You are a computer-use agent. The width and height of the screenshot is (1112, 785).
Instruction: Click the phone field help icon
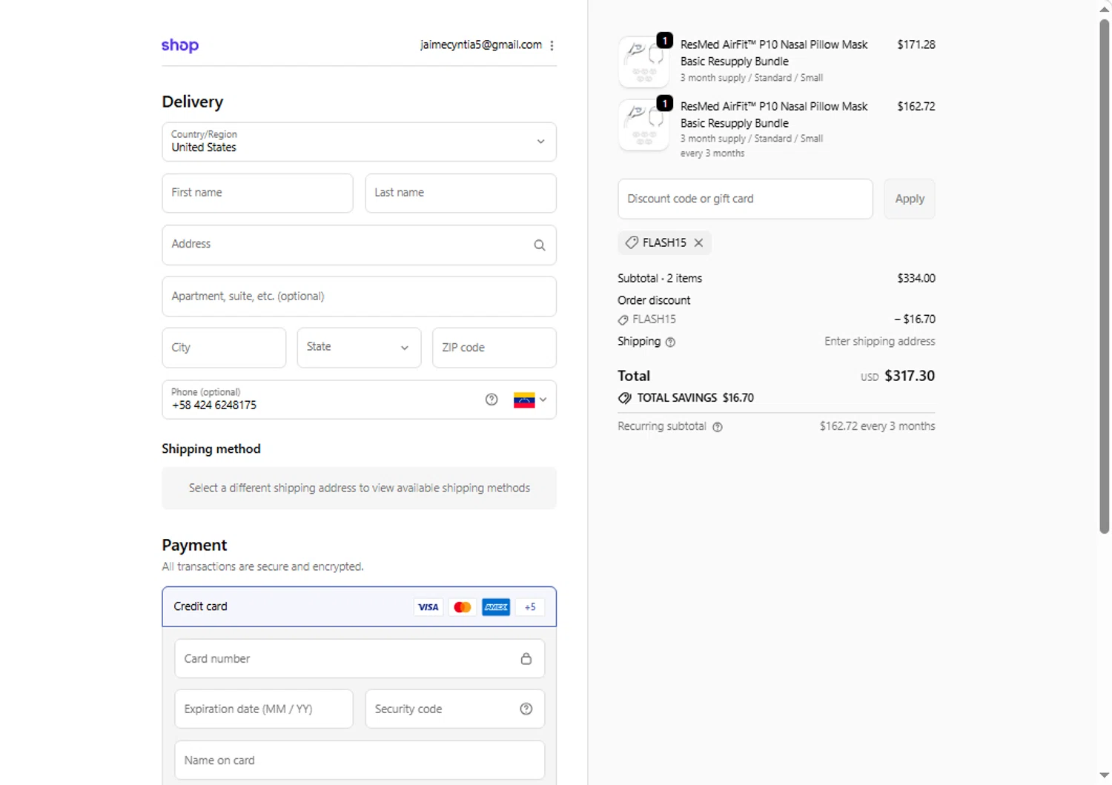pos(492,400)
